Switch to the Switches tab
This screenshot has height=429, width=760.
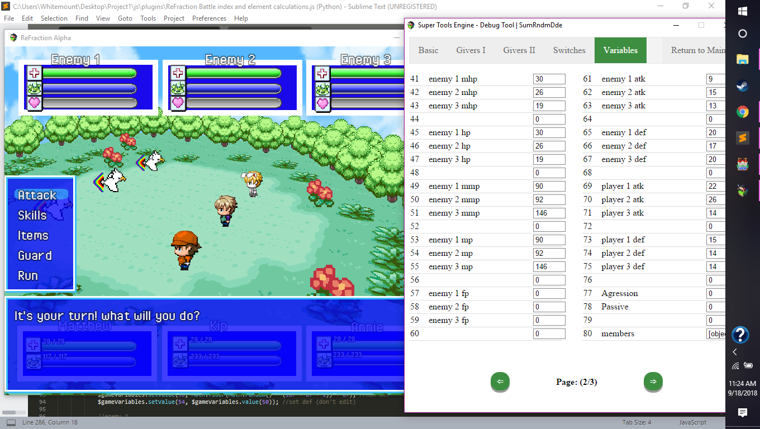(569, 50)
